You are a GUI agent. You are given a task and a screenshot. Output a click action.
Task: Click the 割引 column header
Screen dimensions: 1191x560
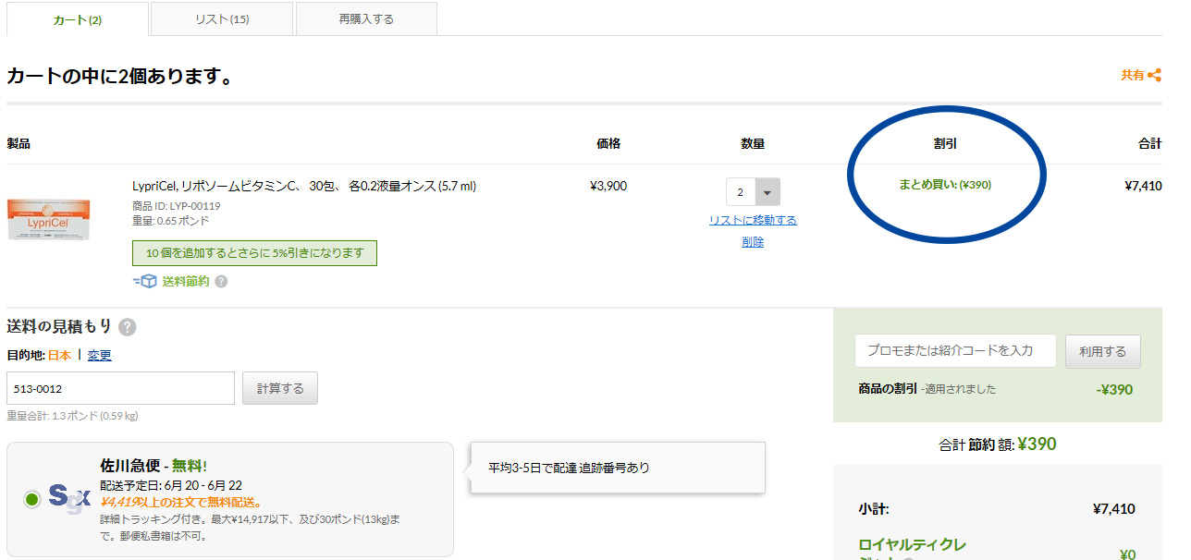coord(945,144)
